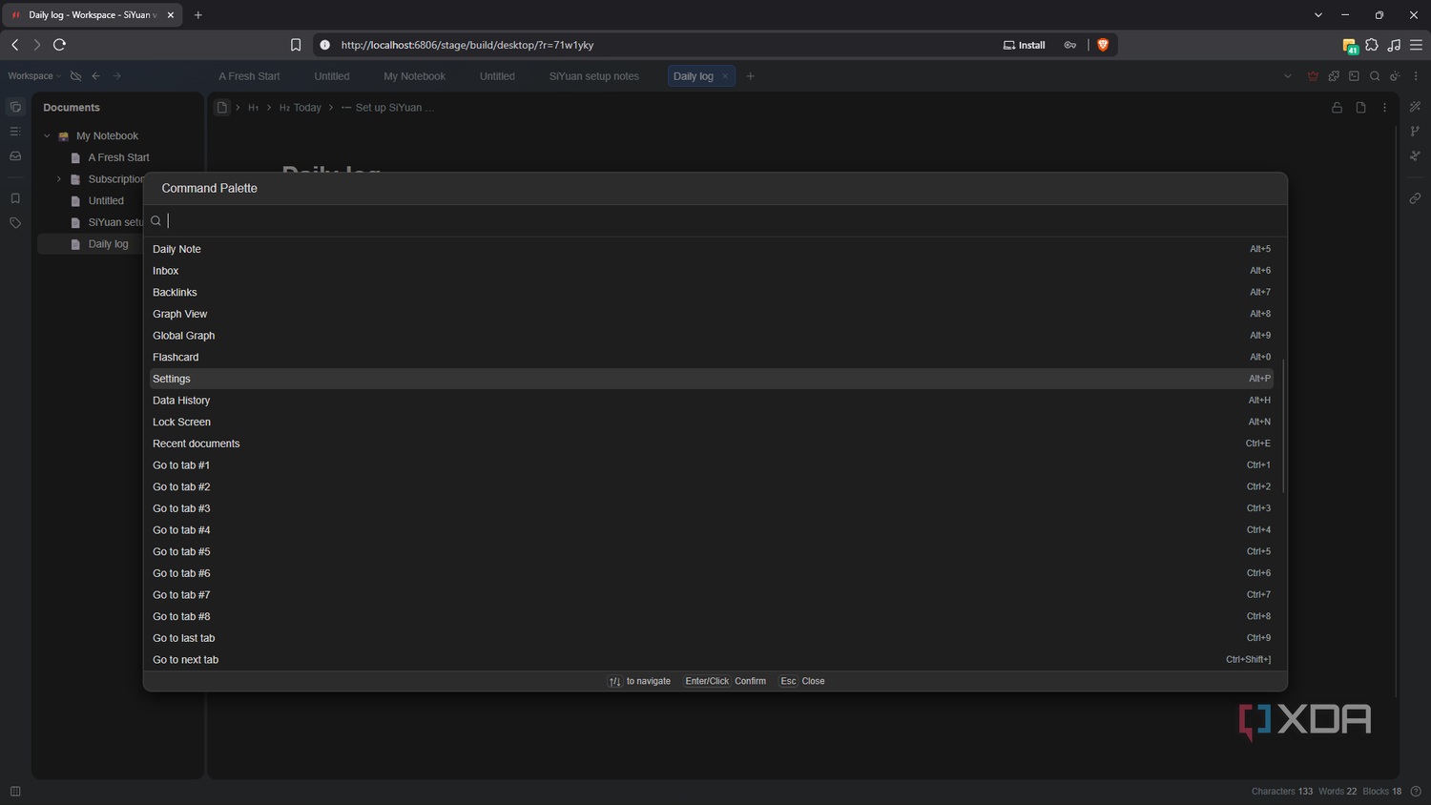Open the Outline dock icon in left sidebar

click(x=15, y=131)
